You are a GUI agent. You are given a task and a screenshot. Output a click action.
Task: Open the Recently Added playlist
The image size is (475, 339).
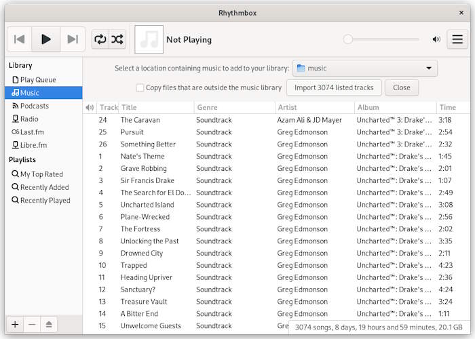[x=43, y=187]
